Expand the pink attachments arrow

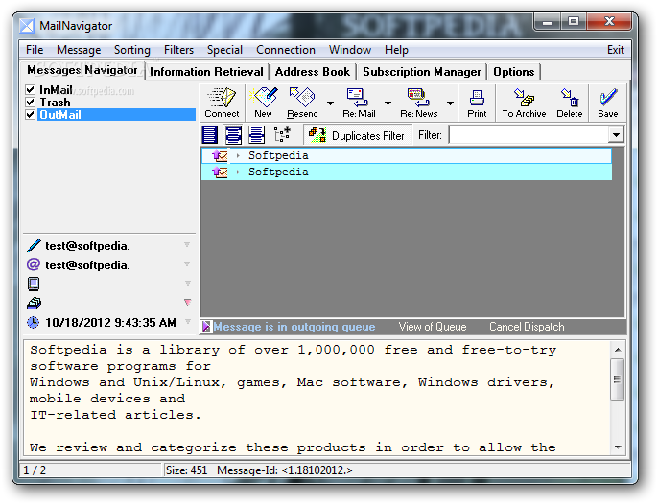[x=188, y=302]
